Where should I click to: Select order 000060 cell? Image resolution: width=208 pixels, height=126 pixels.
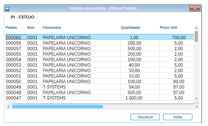(x=16, y=37)
